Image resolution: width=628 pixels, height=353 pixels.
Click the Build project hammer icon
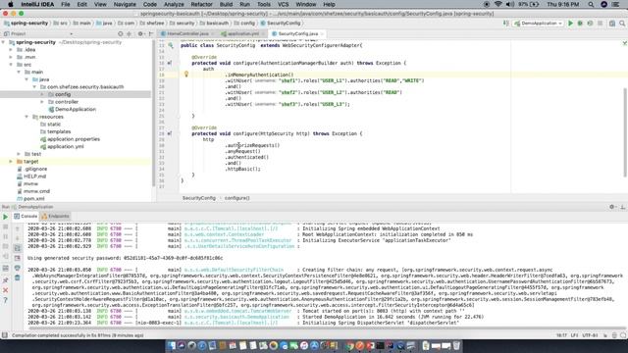pyautogui.click(x=506, y=24)
